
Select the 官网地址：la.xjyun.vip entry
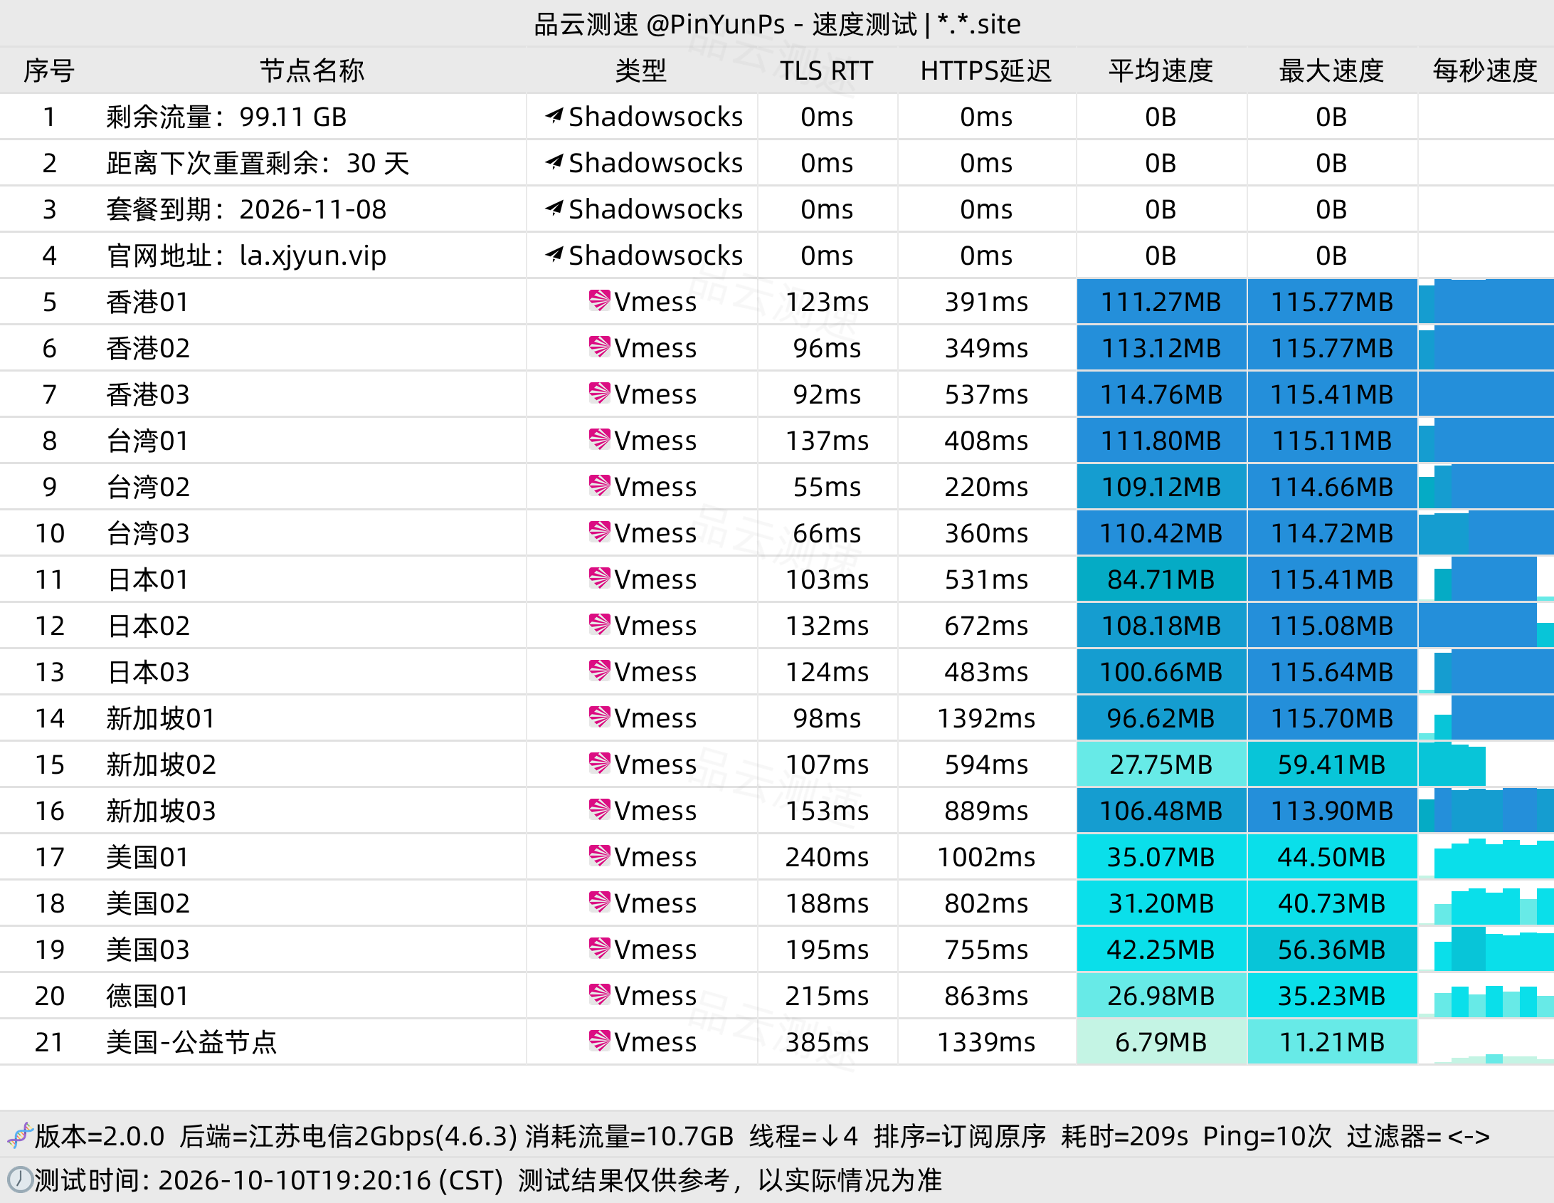(246, 256)
